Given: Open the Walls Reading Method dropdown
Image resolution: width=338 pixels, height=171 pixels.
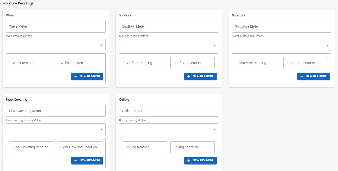Looking at the screenshot, I should [56, 45].
